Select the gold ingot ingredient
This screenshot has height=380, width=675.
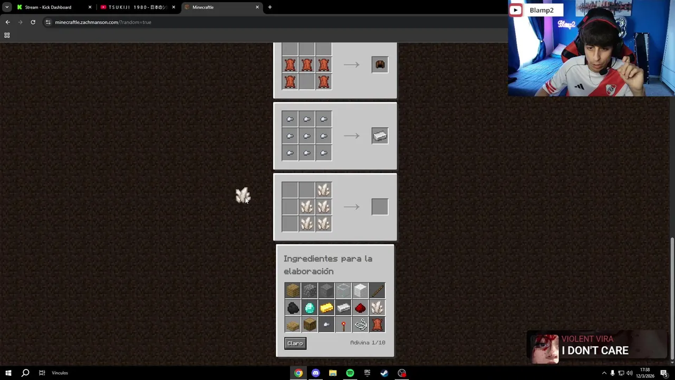(326, 307)
